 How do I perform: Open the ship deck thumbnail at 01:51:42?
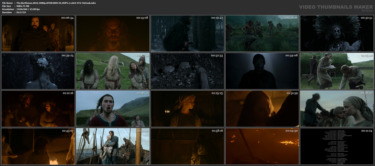point(113,146)
